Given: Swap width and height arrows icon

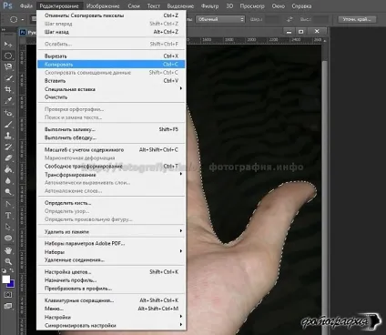Looking at the screenshot, I should (x=289, y=19).
